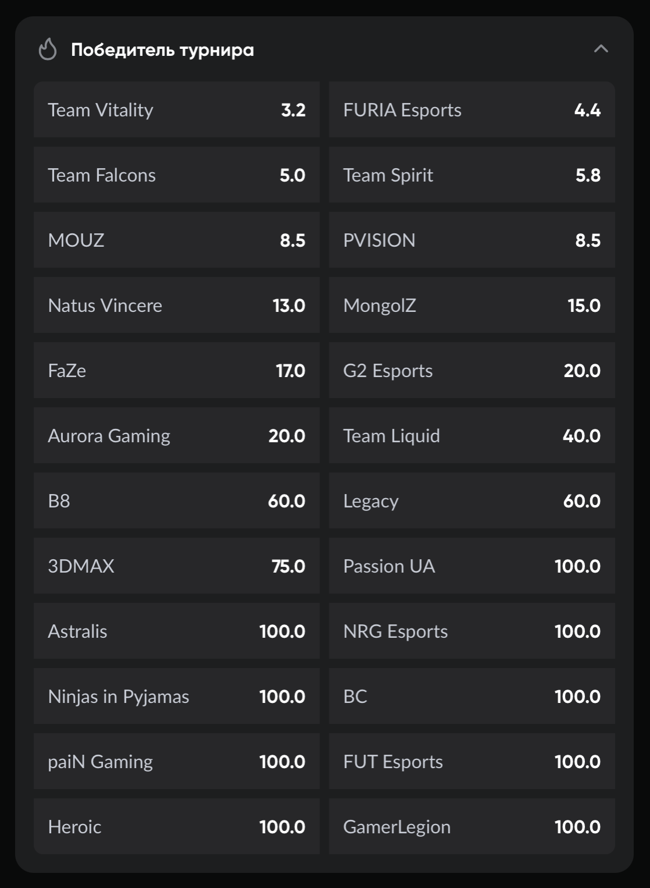Pick B8 to win tournament
The width and height of the screenshot is (650, 888).
[x=176, y=501]
